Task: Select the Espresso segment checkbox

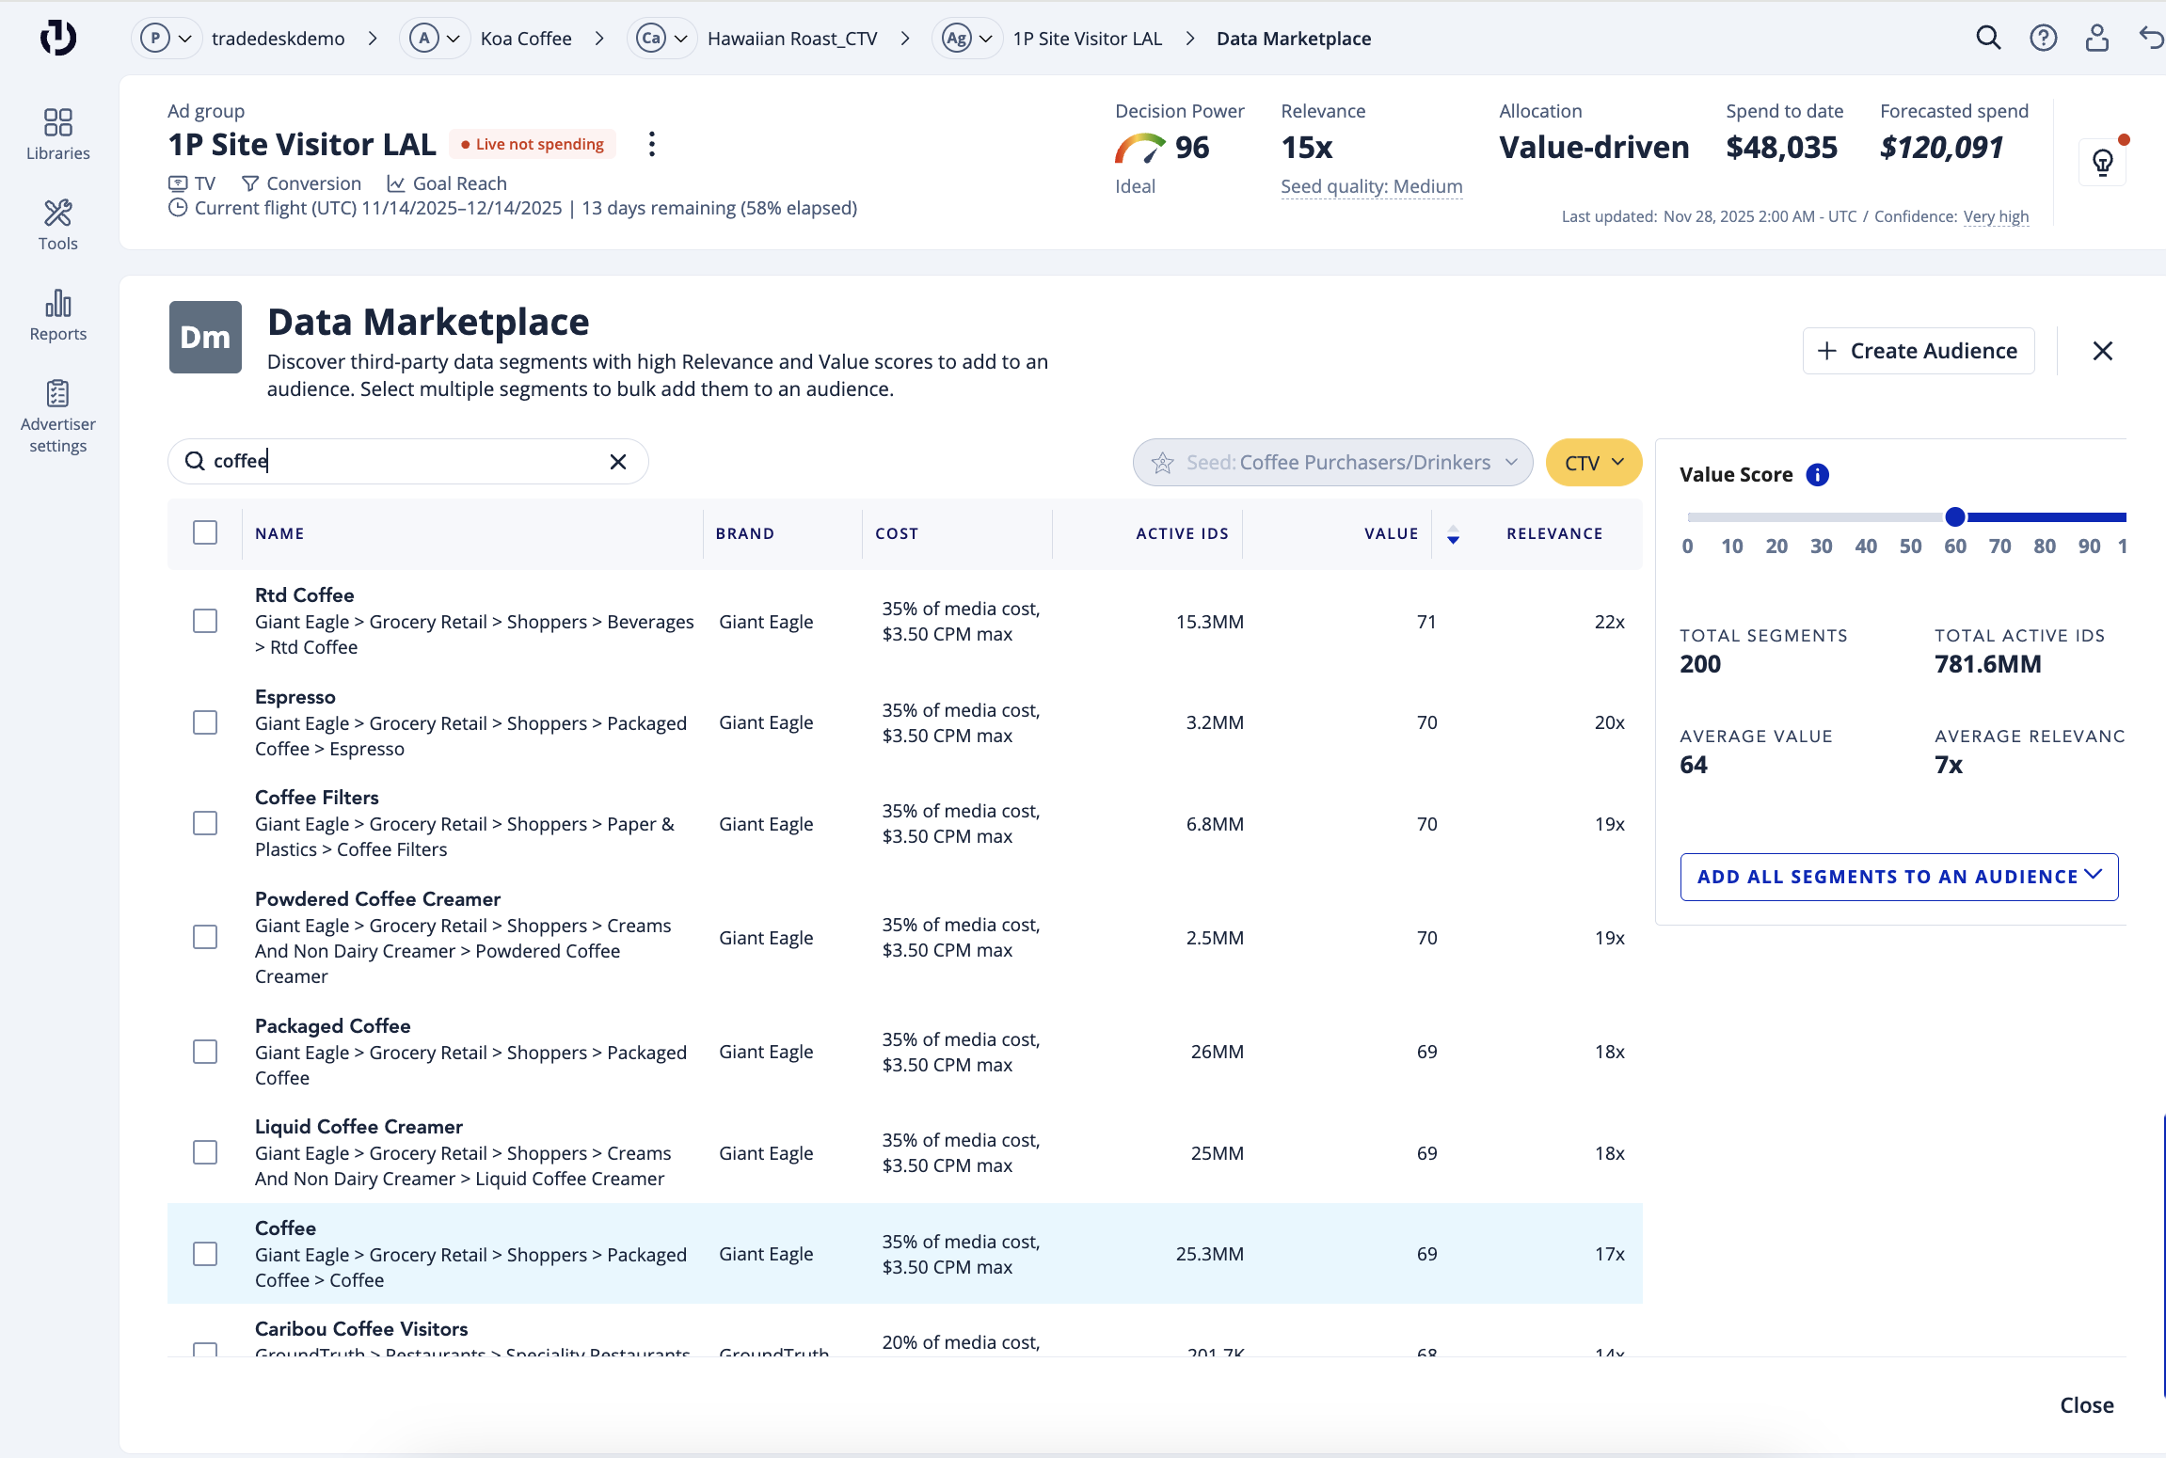Action: (x=205, y=722)
